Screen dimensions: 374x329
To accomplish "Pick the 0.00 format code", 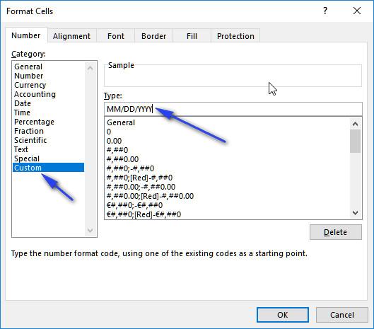I will click(x=228, y=141).
